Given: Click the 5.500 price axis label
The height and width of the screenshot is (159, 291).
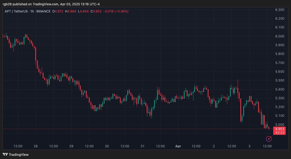Looking at the screenshot, I should 280,80.
